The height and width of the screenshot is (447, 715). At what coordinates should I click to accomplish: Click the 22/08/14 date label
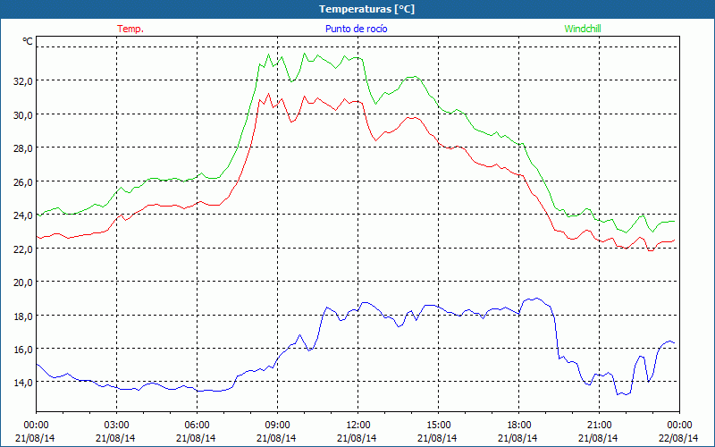pos(678,438)
